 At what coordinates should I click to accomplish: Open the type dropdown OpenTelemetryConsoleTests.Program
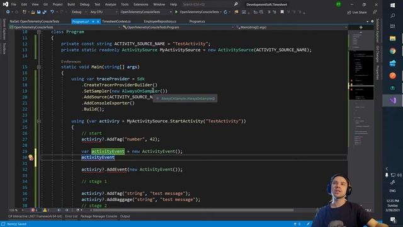pyautogui.click(x=178, y=27)
